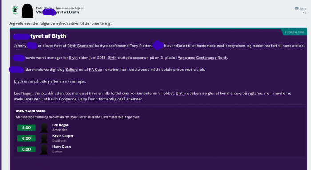Select the 6,00 odds for Kevin Cooper

(26, 139)
